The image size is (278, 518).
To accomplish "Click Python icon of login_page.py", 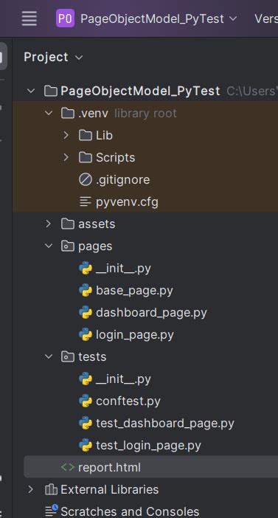I will (86, 335).
